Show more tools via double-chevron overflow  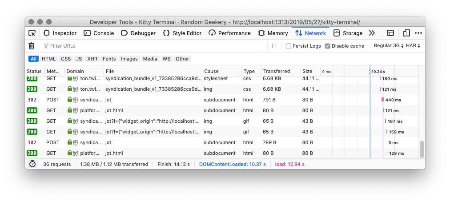click(372, 33)
